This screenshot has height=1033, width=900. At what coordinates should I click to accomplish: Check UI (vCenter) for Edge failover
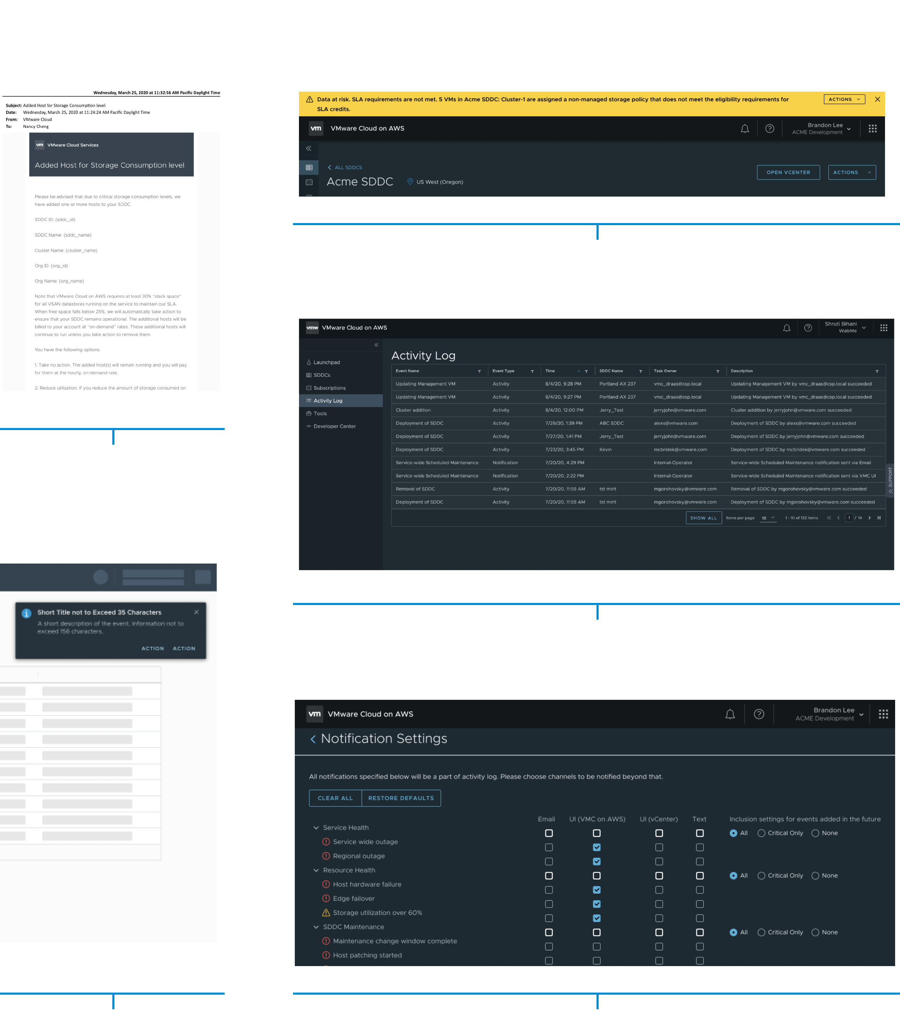click(659, 904)
